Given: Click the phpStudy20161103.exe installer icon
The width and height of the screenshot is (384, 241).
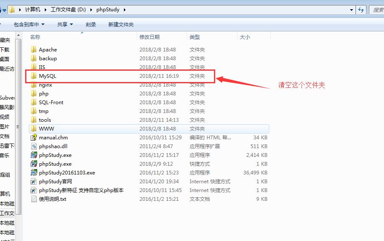Looking at the screenshot, I should coord(34,173).
